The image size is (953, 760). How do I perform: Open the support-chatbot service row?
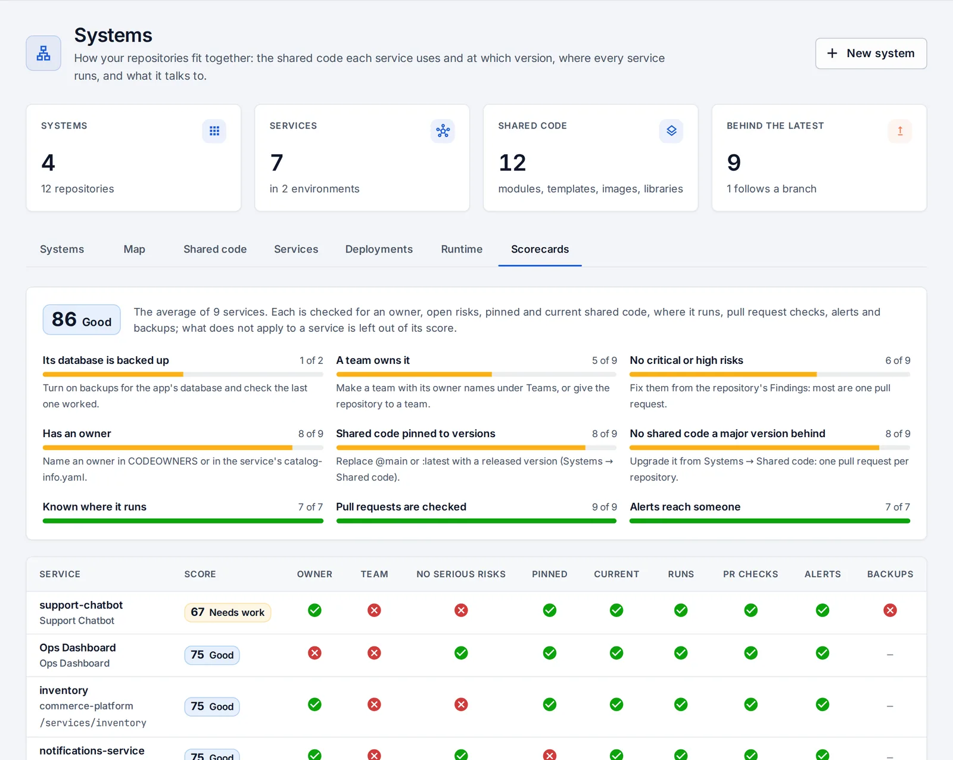(x=476, y=612)
